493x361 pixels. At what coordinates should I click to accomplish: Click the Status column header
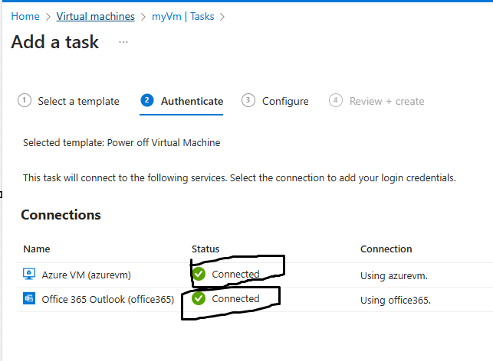205,249
